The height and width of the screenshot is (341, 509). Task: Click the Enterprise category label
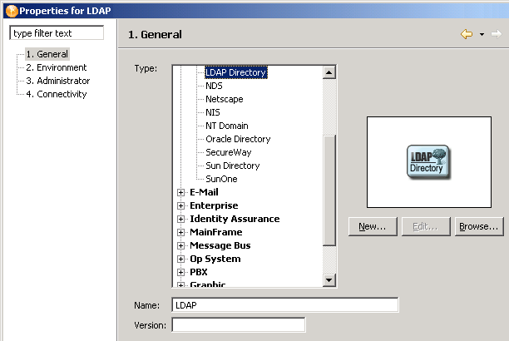click(214, 205)
